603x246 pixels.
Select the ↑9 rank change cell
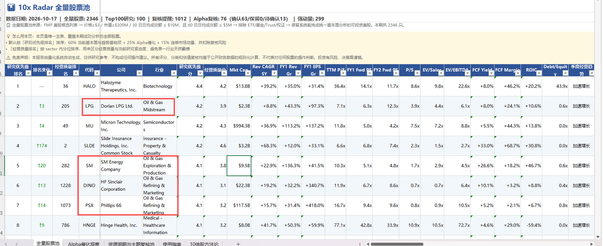point(41,225)
